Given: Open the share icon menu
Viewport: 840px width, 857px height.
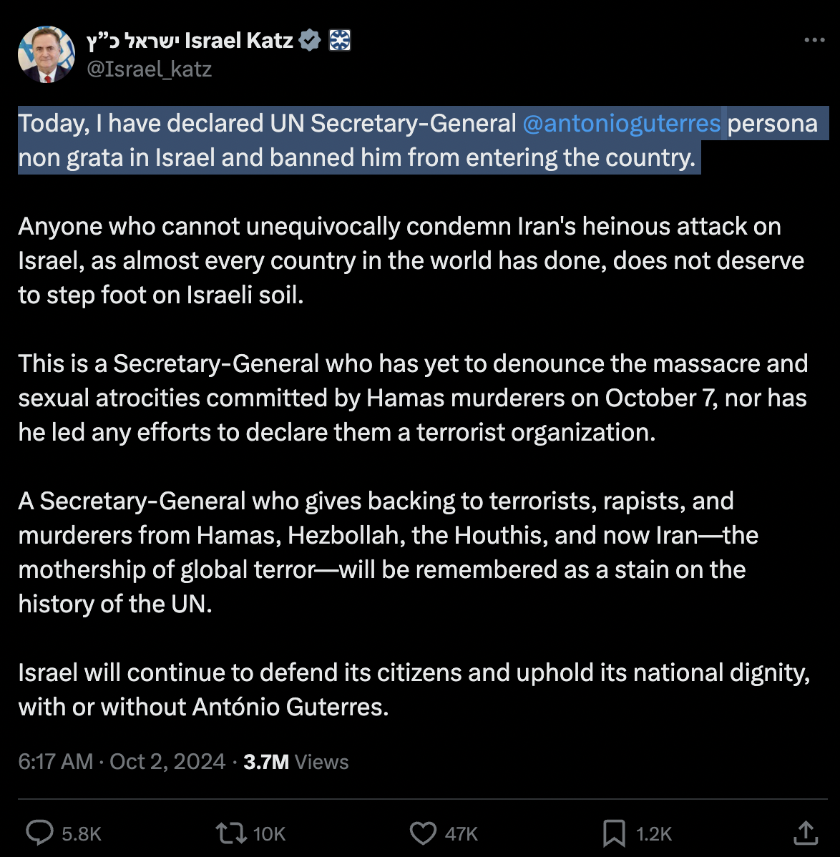Looking at the screenshot, I should [x=806, y=833].
